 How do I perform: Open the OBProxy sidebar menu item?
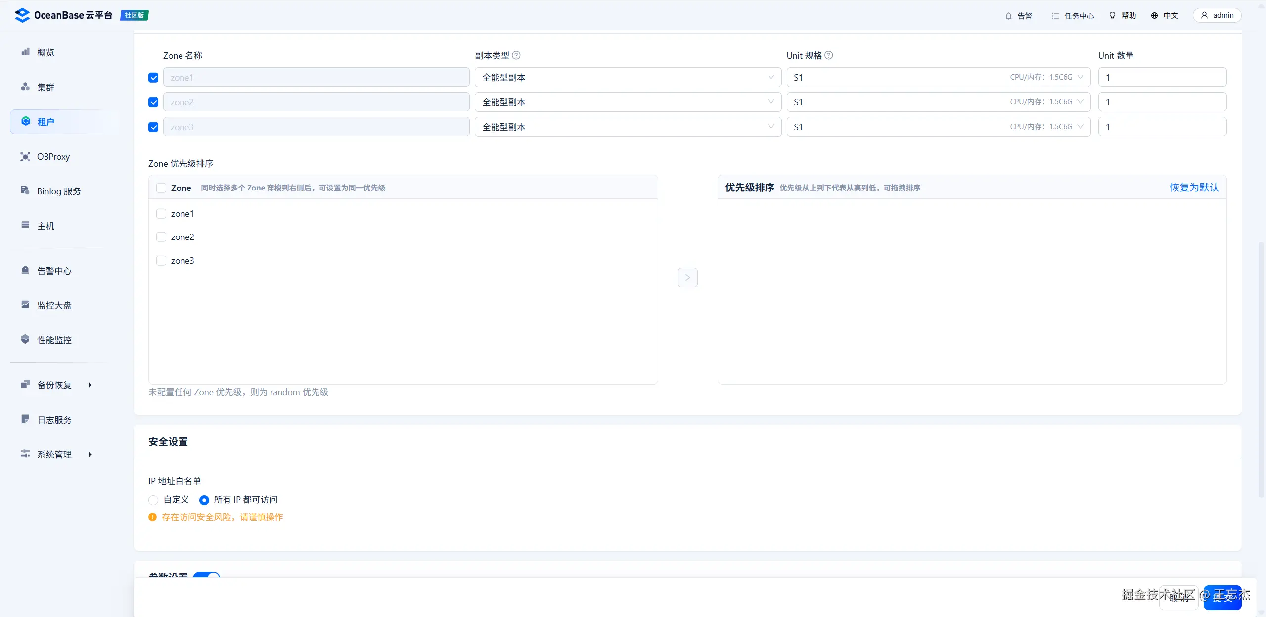coord(53,157)
